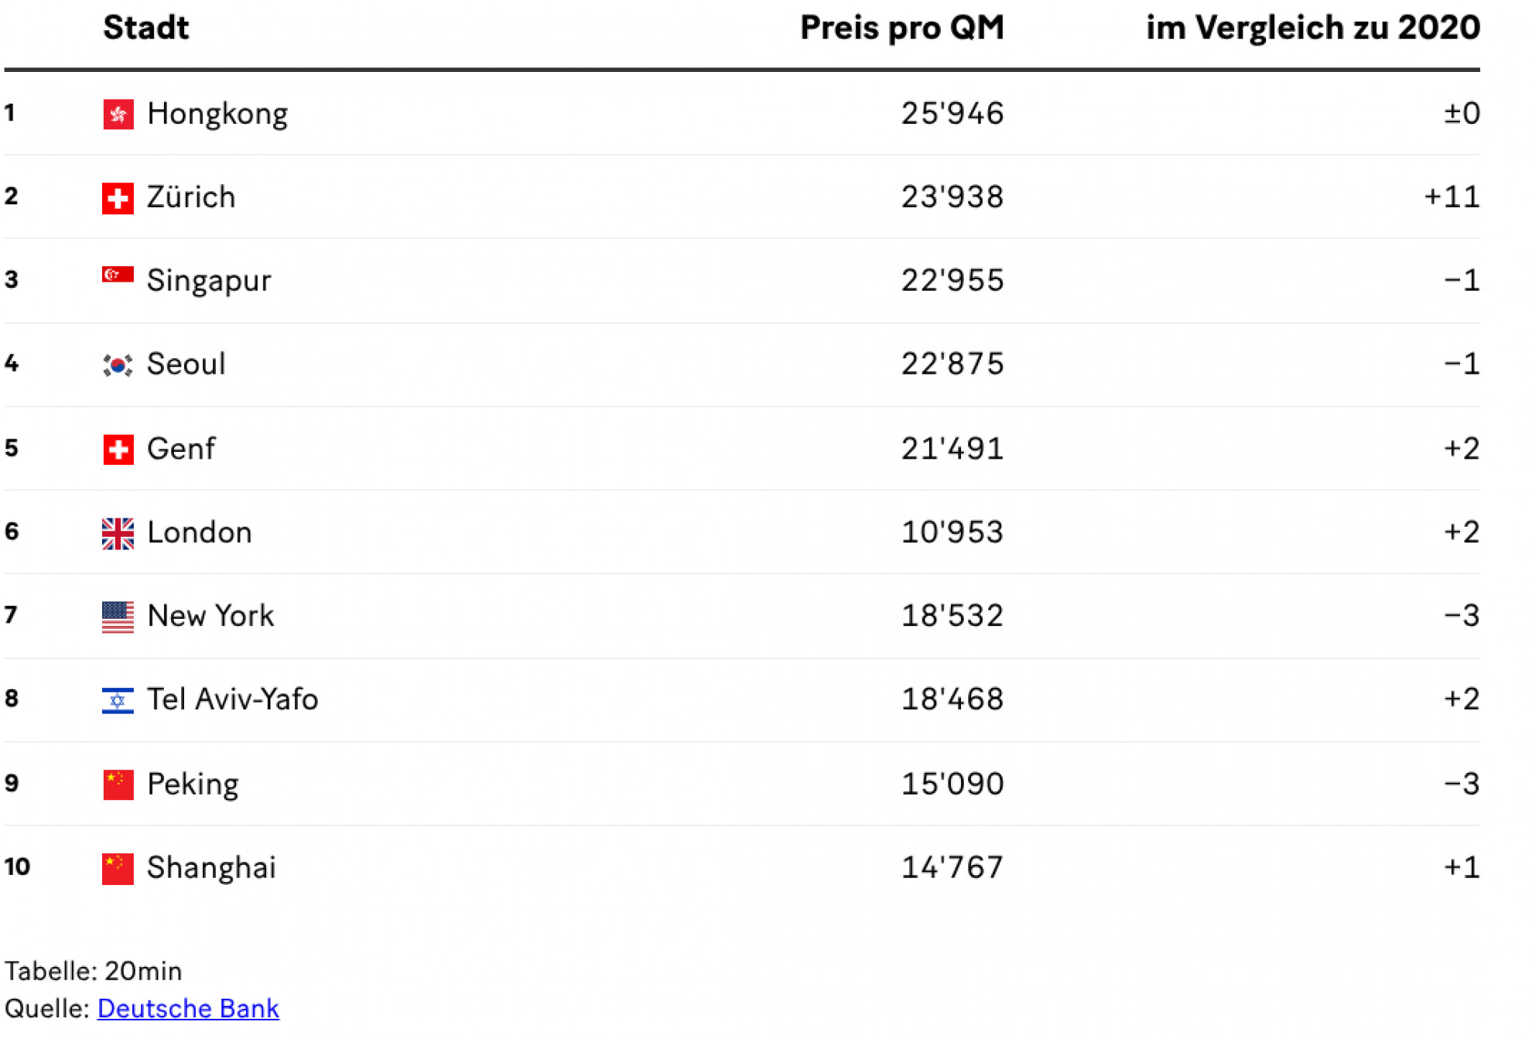This screenshot has height=1039, width=1532.
Task: Click the Israel flag icon
Action: click(x=118, y=700)
